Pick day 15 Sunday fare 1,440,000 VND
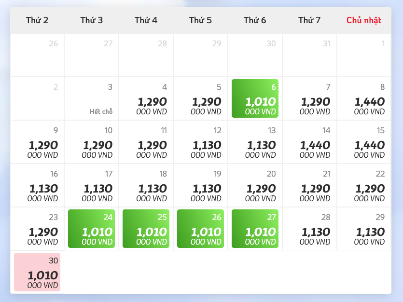The height and width of the screenshot is (302, 403). pyautogui.click(x=364, y=142)
